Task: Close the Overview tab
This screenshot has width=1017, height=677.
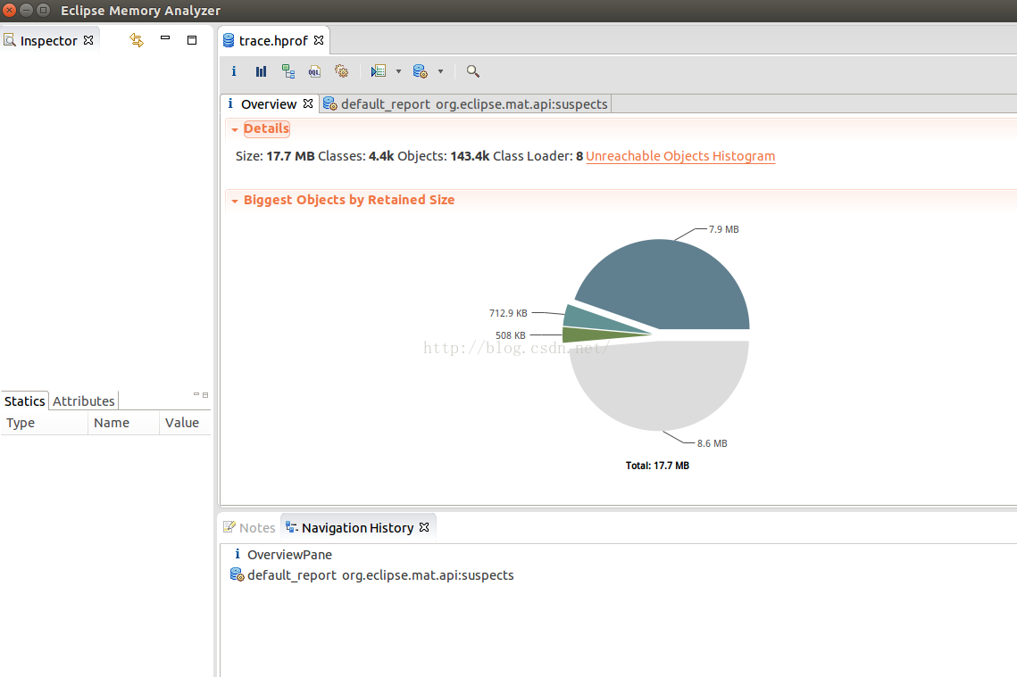Action: [308, 103]
